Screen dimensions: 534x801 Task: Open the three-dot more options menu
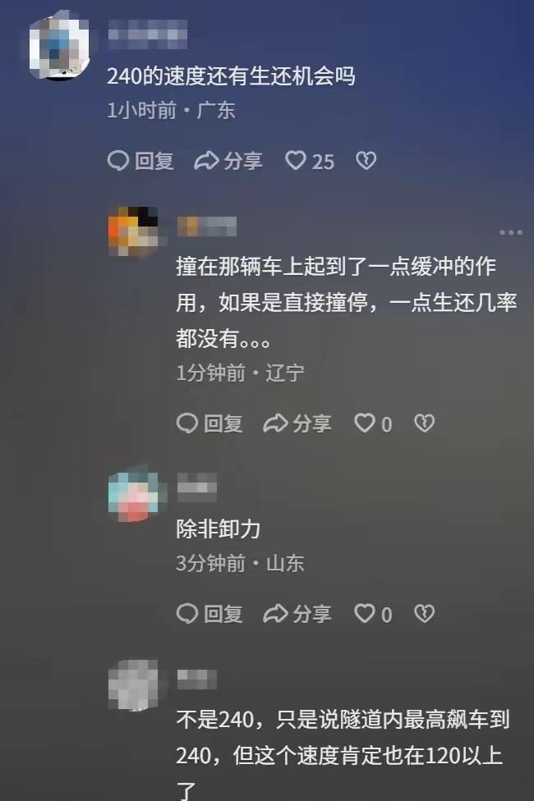pos(511,232)
